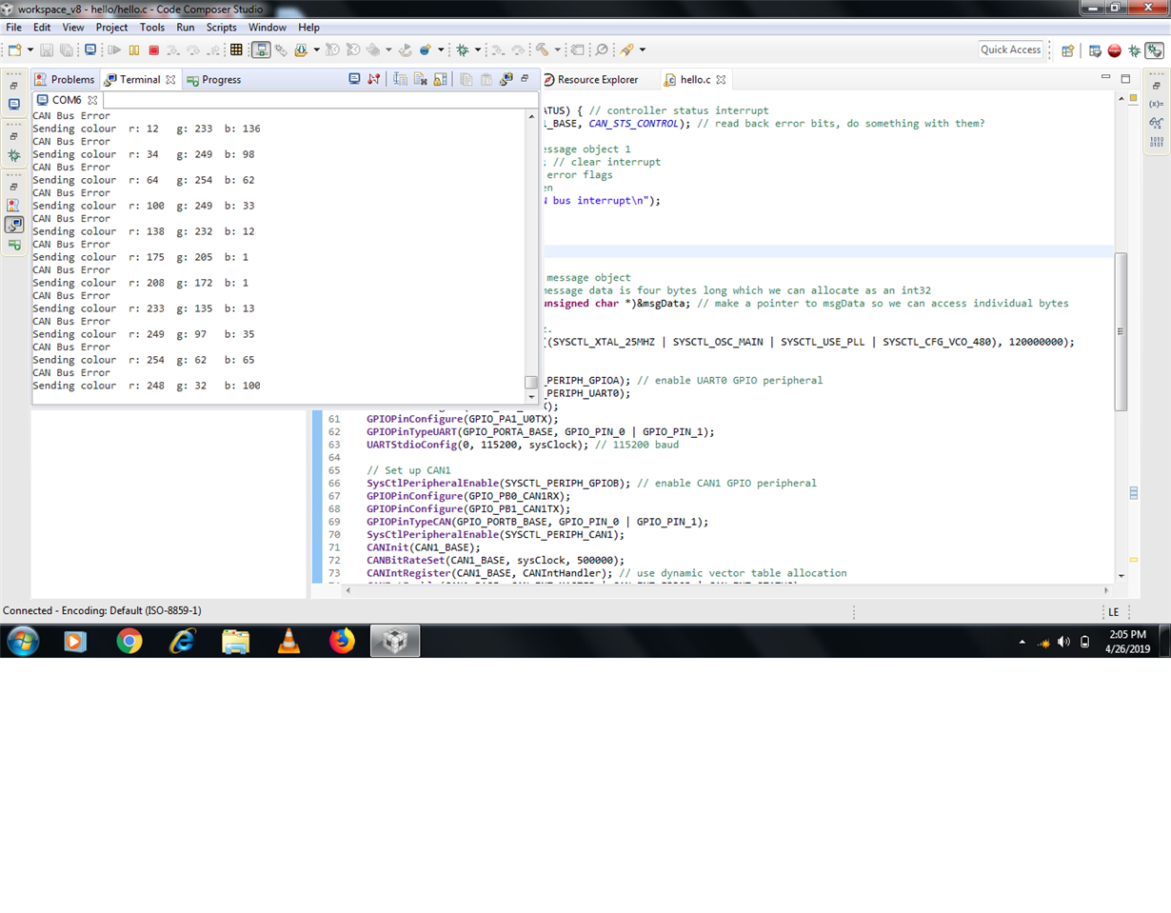
Task: Open the Variables view icon on right trim
Action: pyautogui.click(x=1157, y=104)
